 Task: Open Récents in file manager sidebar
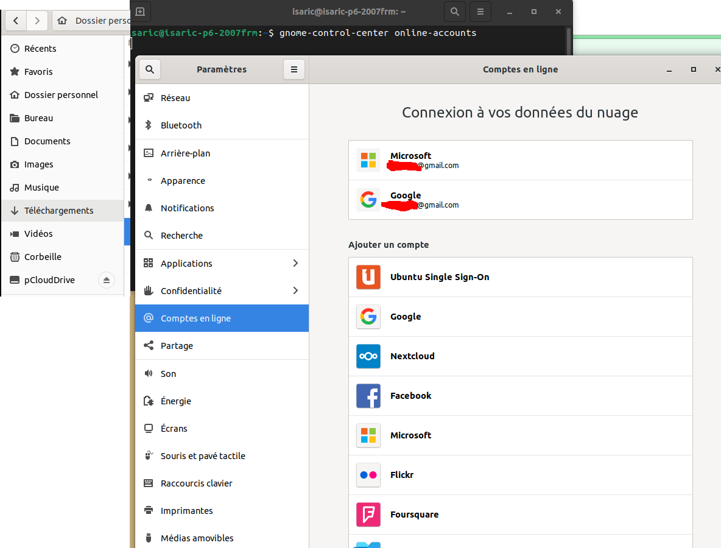tap(63, 49)
